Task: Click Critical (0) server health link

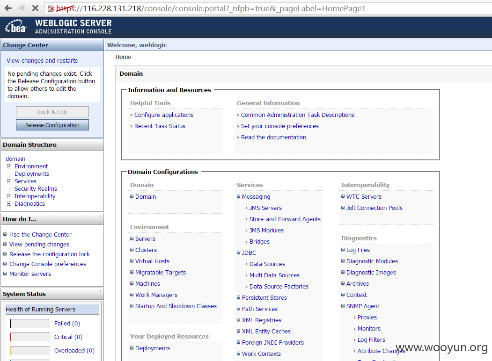Action: (x=68, y=337)
